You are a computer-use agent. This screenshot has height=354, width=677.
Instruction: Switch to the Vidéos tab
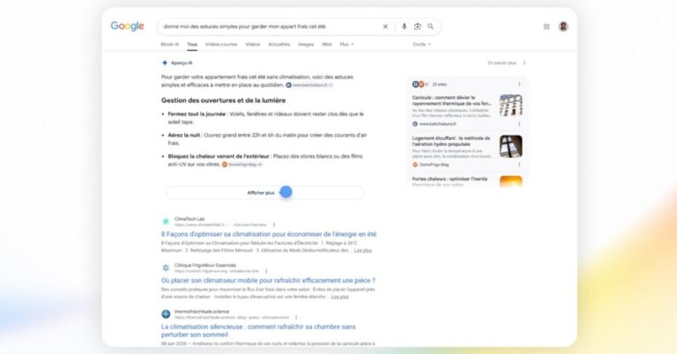tap(253, 44)
